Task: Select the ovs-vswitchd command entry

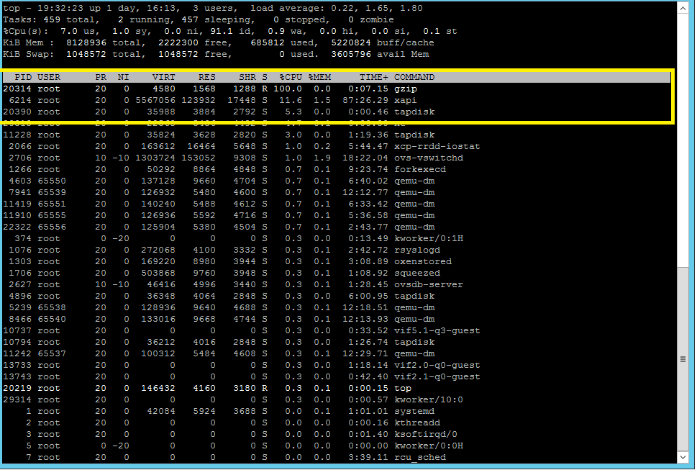Action: pos(428,158)
